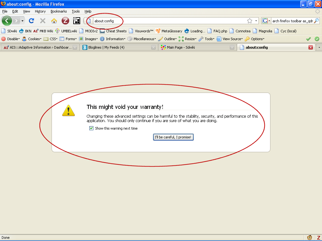The height and width of the screenshot is (241, 322).
Task: Open the Cheat Sheets bookmark
Action: (x=113, y=31)
